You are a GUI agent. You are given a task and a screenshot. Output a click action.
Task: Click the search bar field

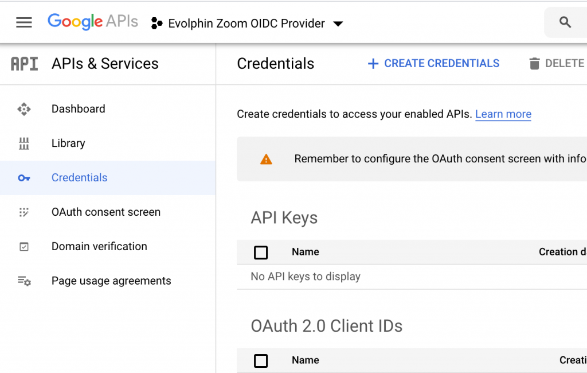coord(566,22)
